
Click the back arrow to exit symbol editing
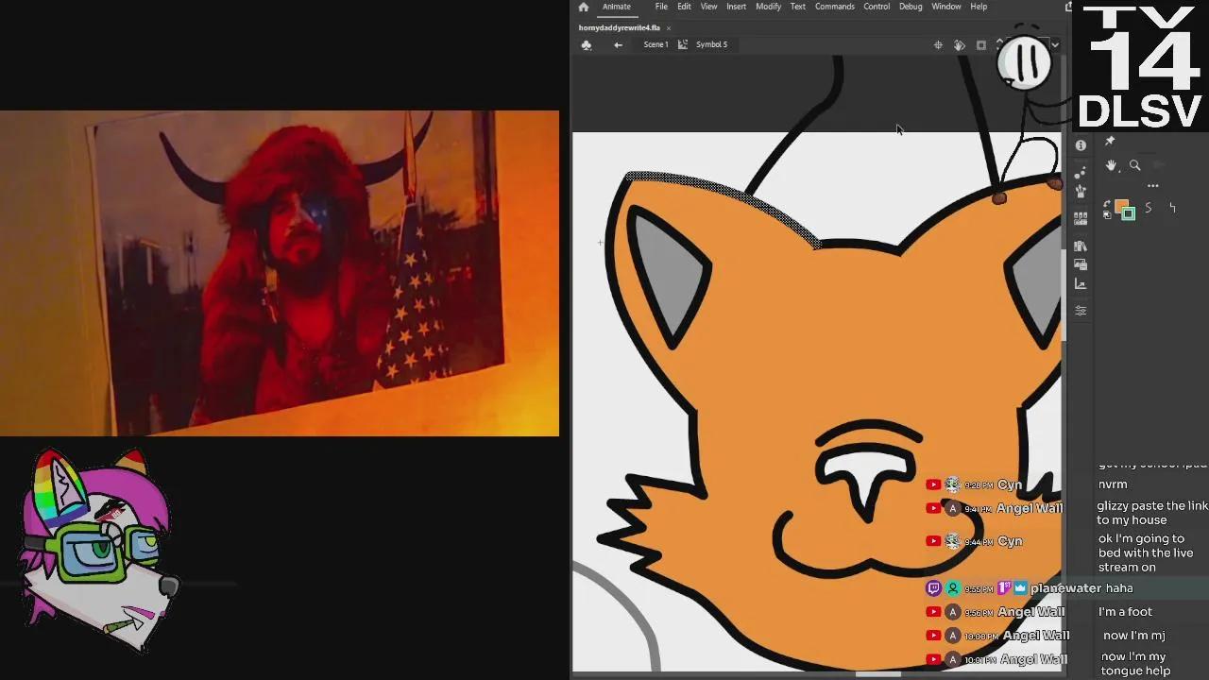(x=618, y=44)
